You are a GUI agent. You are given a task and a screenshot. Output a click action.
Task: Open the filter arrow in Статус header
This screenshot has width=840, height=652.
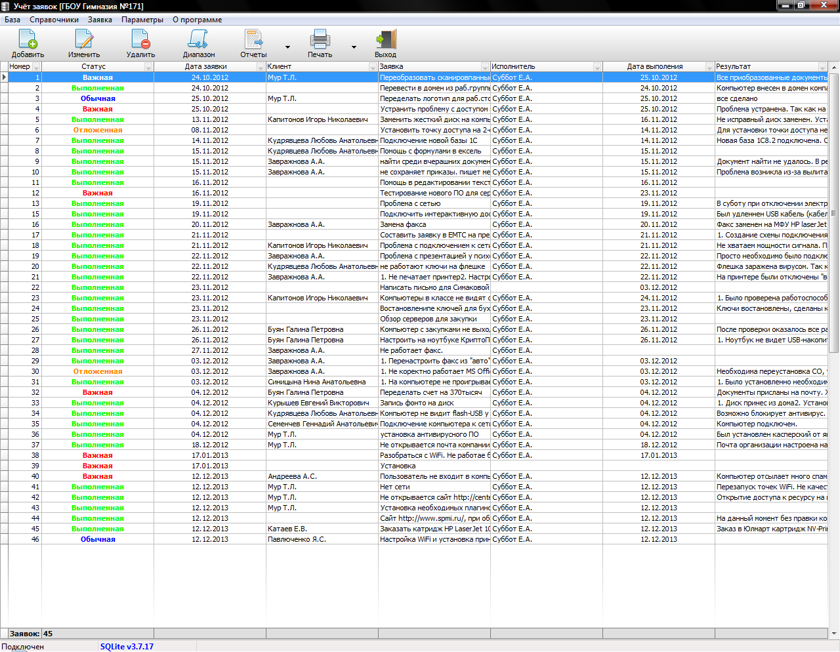149,67
